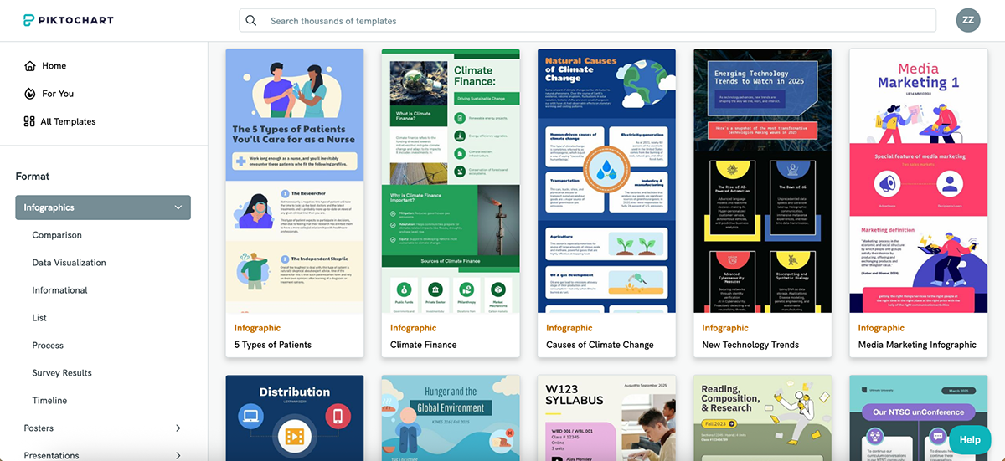This screenshot has width=1005, height=461.
Task: Open the Media Marketing Infographic thumbnail
Action: click(x=919, y=181)
